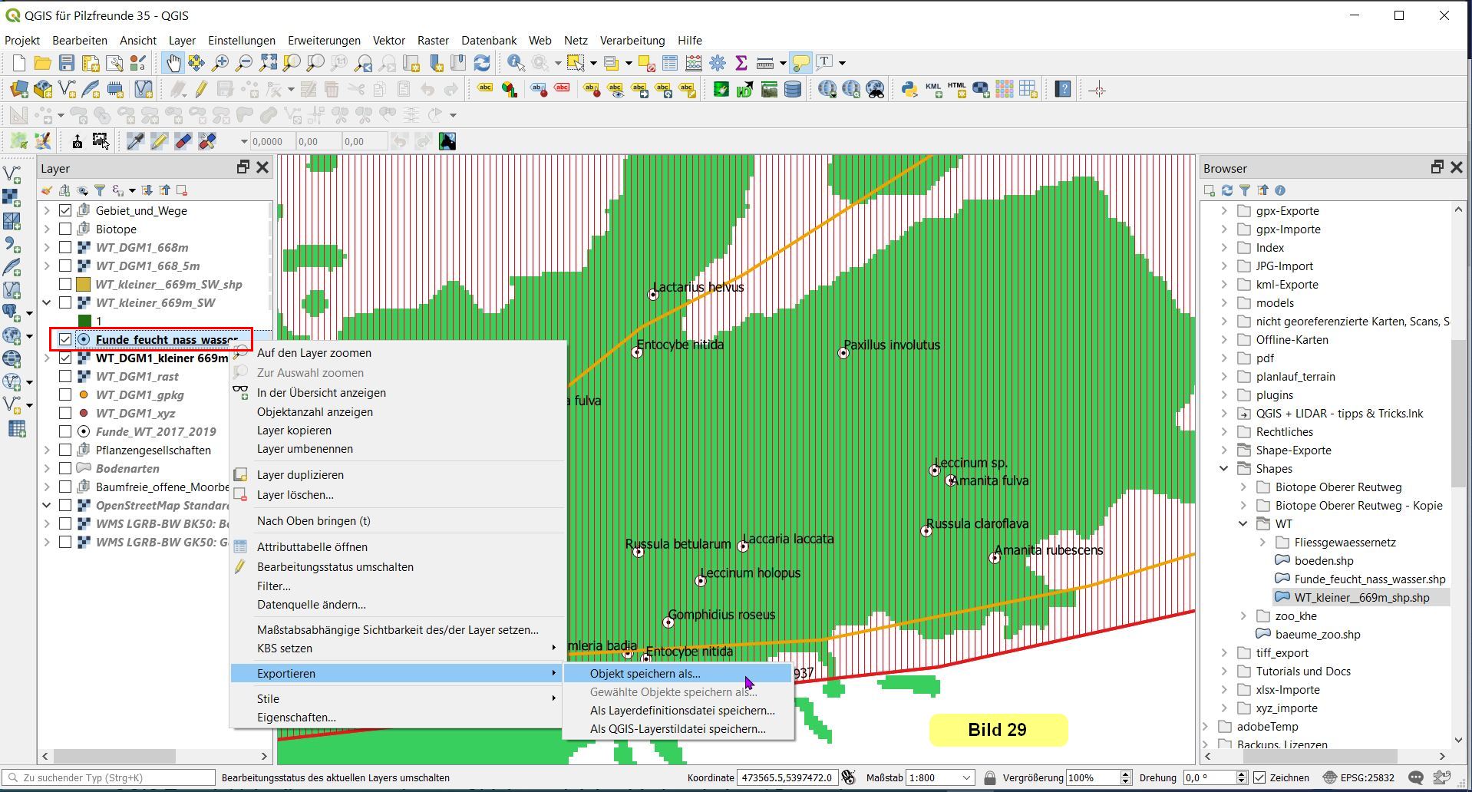Open the Maßstab scale dropdown

pos(966,777)
